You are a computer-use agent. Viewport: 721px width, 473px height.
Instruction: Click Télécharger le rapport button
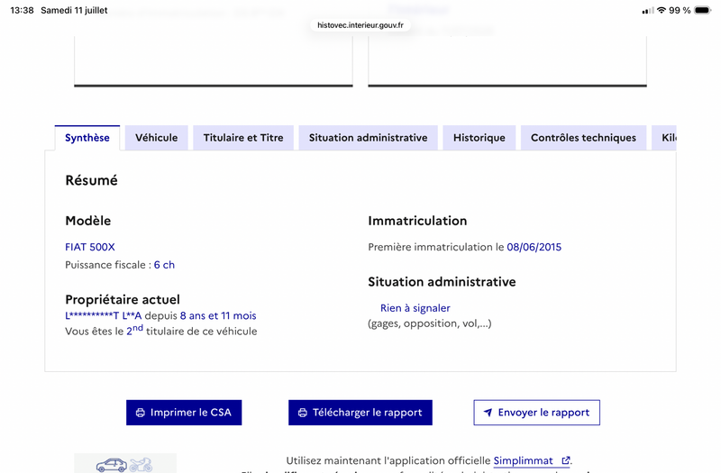[x=360, y=413]
